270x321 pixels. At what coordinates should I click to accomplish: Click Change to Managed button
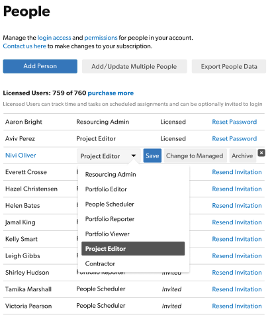(x=195, y=156)
